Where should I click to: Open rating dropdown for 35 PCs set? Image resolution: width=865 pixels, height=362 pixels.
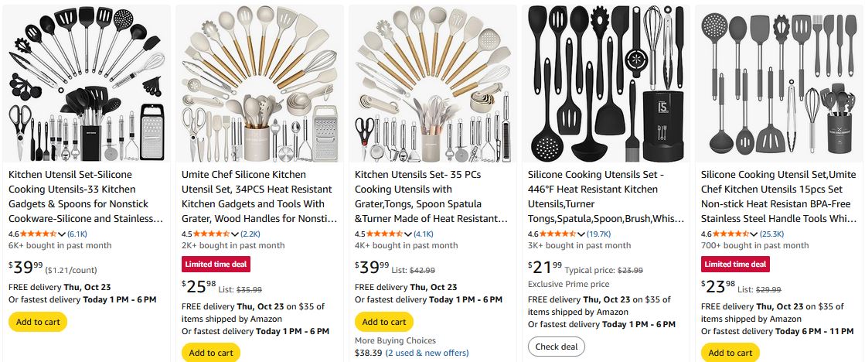pyautogui.click(x=409, y=233)
